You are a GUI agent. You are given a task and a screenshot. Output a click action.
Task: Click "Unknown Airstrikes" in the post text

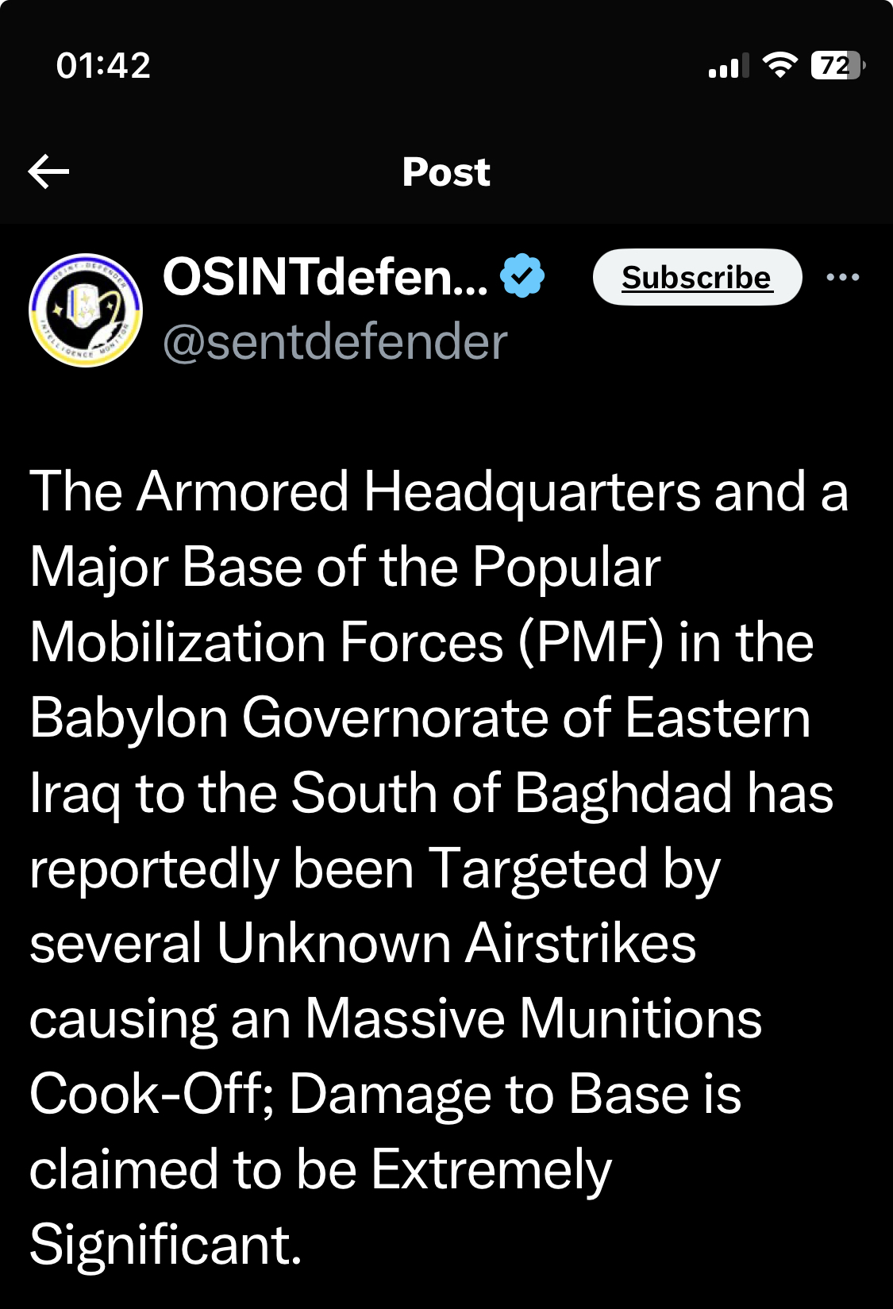(x=456, y=943)
